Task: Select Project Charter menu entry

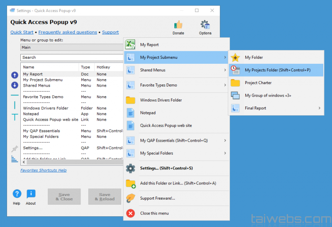Action: 258,83
